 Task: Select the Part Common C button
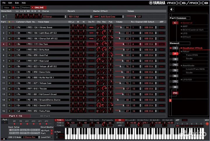pos(175,23)
